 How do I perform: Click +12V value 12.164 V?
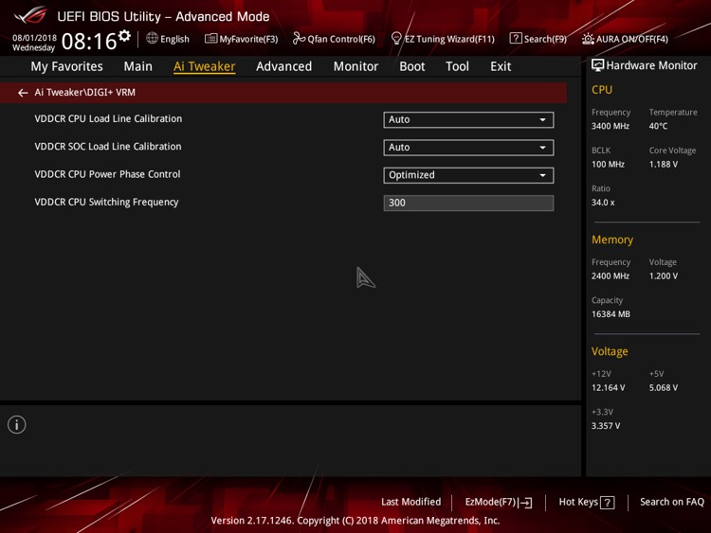(608, 387)
